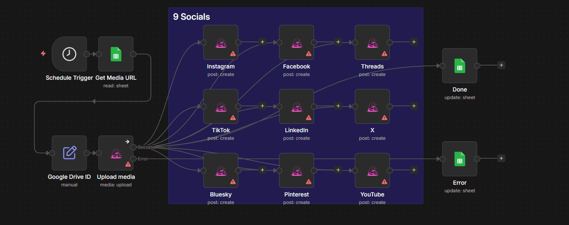This screenshot has width=569, height=225.
Task: Click the warning triangle on Instagram node
Action: click(x=233, y=54)
